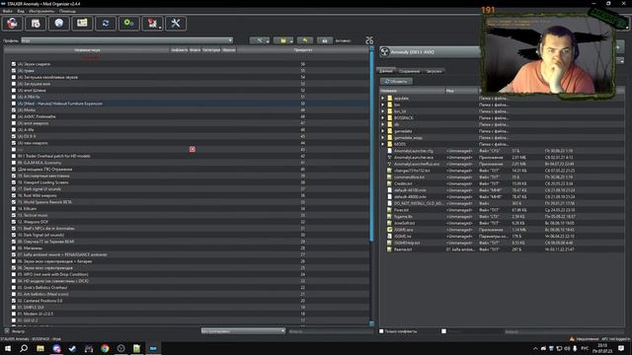
Task: Toggle Viewport Loading Screens mod checkbox
Action: coord(14,182)
